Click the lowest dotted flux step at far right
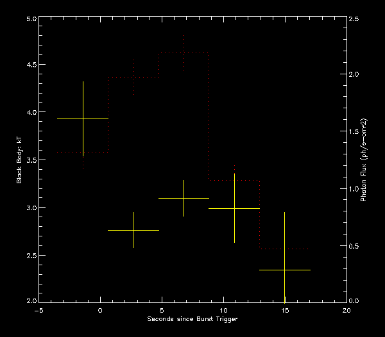Screen dimensions: 385x337 tap(284, 249)
